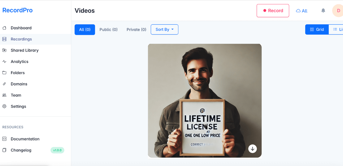The height and width of the screenshot is (166, 343).
Task: Open the user avatar menu
Action: pyautogui.click(x=338, y=11)
